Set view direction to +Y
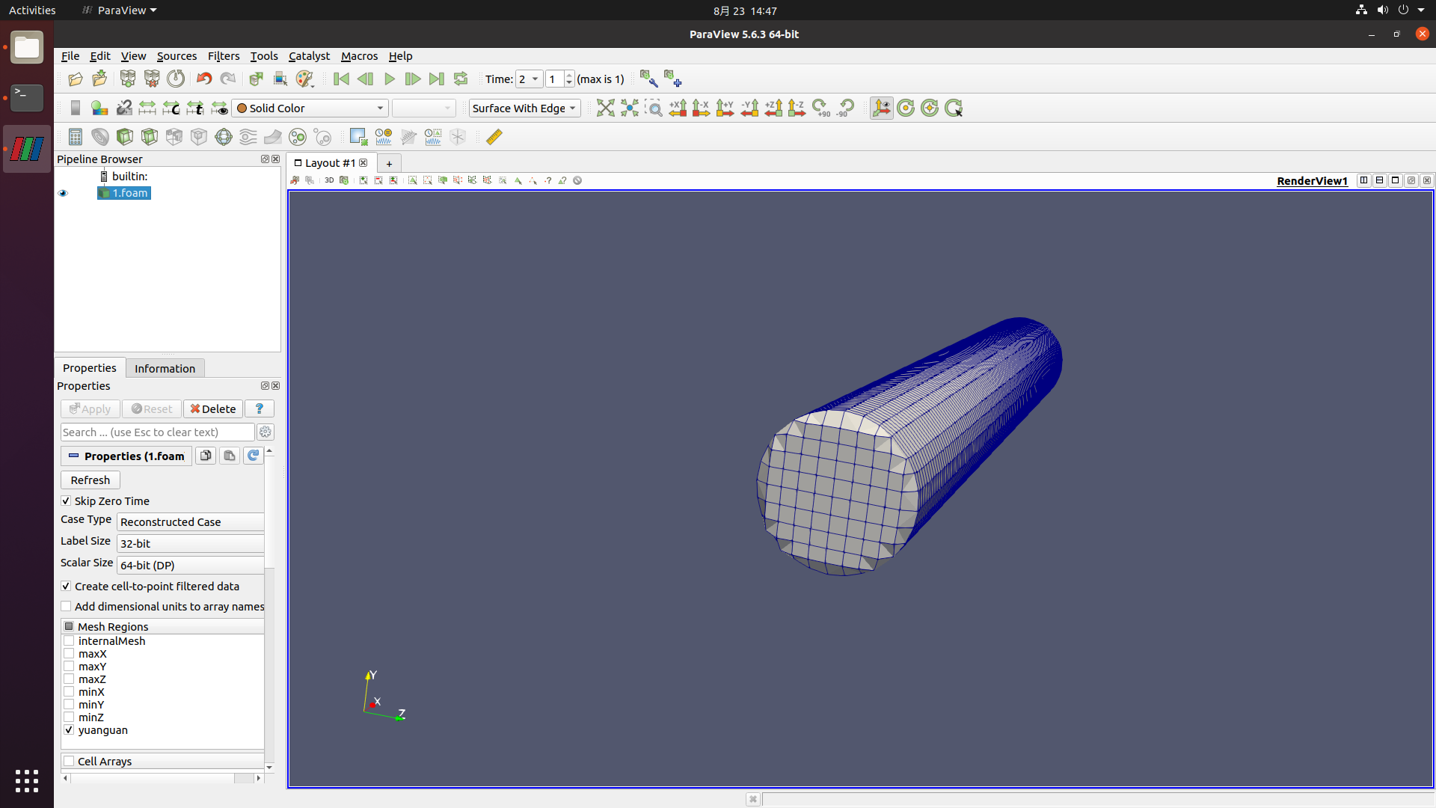The height and width of the screenshot is (808, 1436). (725, 108)
